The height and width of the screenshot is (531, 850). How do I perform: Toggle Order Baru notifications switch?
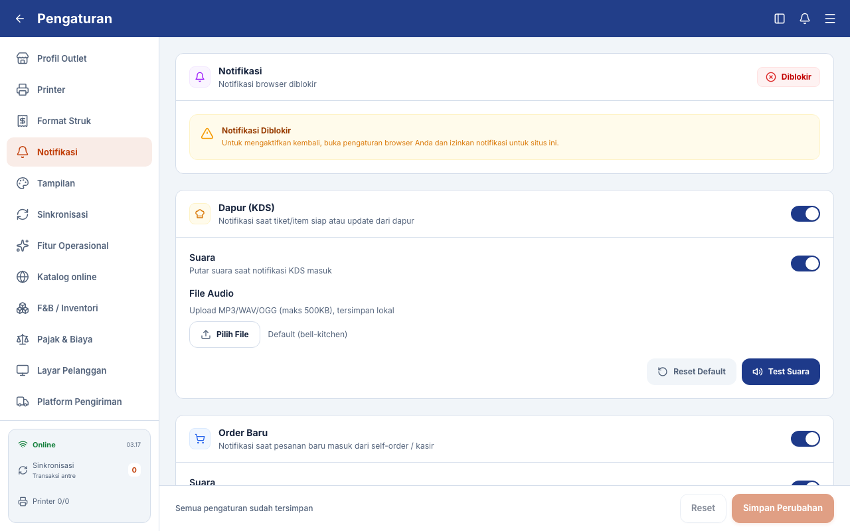click(806, 439)
